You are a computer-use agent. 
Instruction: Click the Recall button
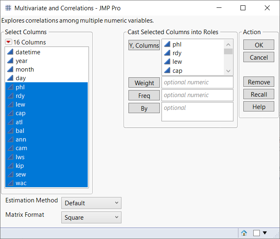click(259, 95)
